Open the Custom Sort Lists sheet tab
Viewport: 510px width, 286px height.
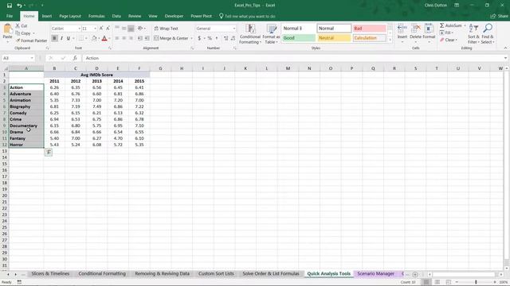(x=216, y=273)
